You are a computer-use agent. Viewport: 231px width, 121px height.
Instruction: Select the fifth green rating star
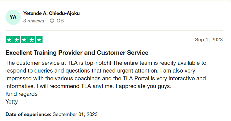(39, 40)
